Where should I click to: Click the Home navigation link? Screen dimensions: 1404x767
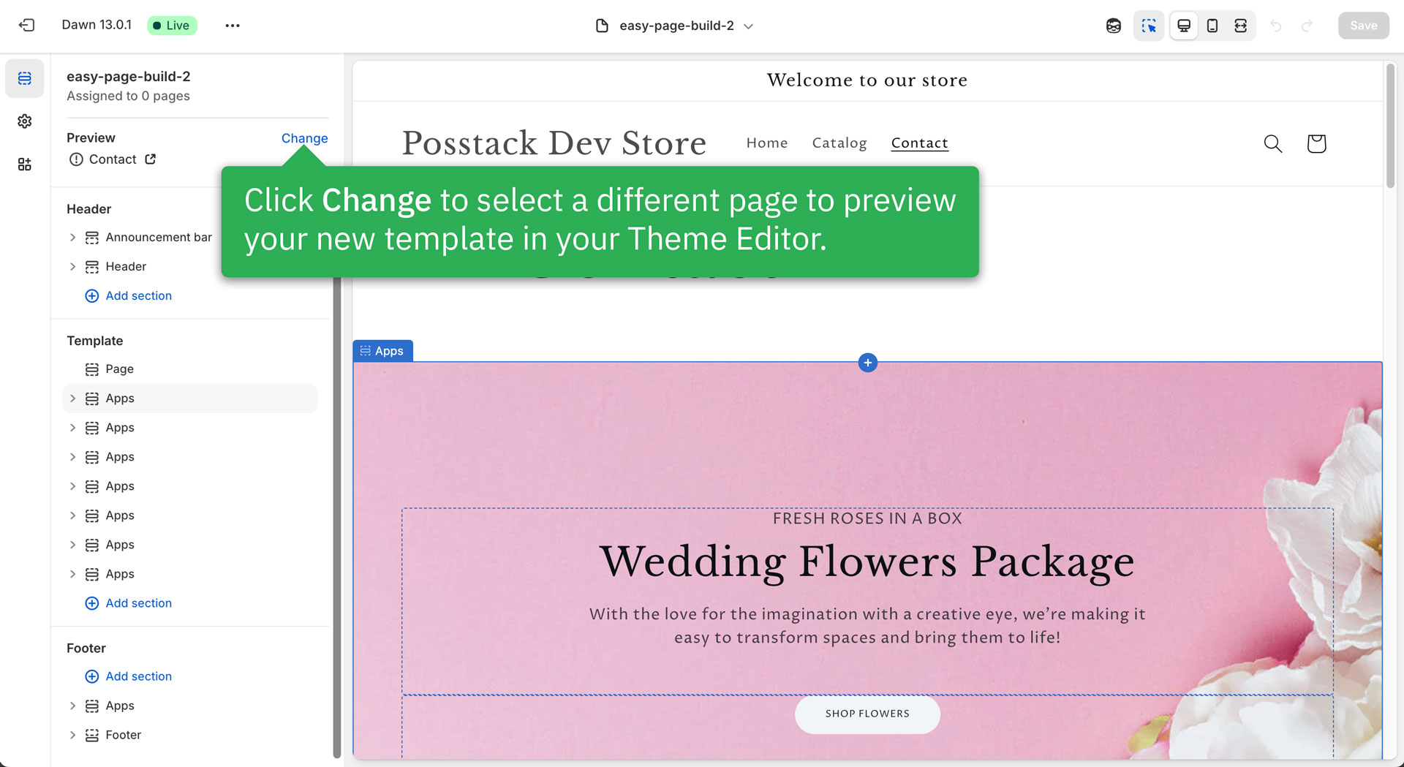[x=767, y=143]
